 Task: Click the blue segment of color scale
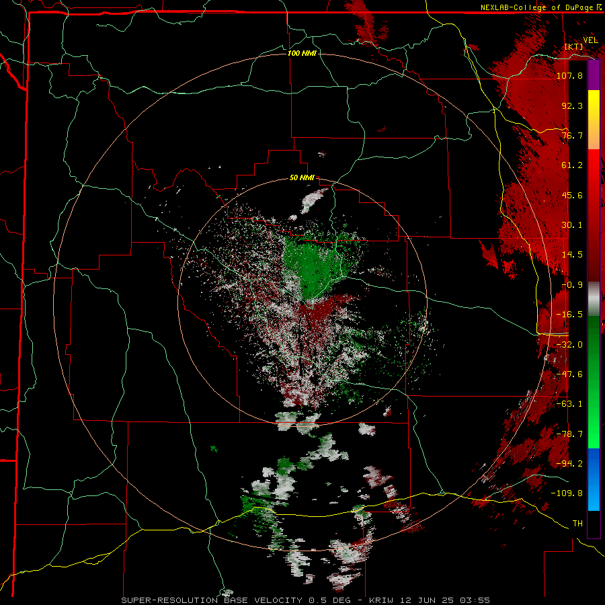click(x=594, y=479)
